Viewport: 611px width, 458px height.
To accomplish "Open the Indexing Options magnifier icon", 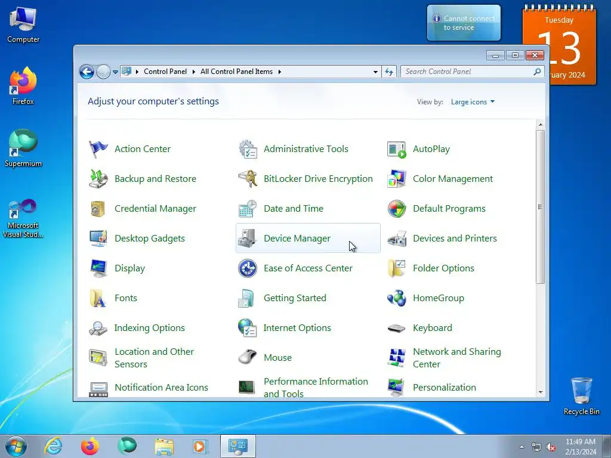I will coord(98,328).
